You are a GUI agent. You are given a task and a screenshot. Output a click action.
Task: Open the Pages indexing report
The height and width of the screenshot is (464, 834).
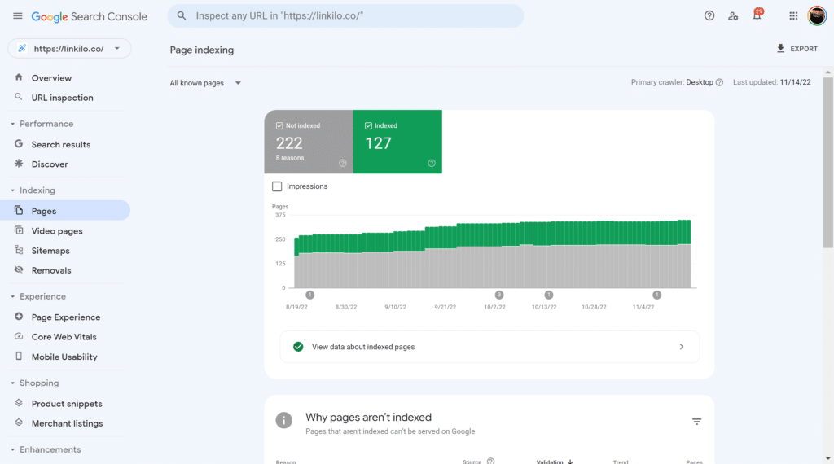point(65,211)
